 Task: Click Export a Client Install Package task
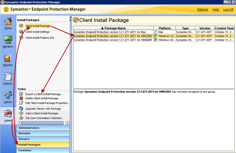tap(44, 94)
